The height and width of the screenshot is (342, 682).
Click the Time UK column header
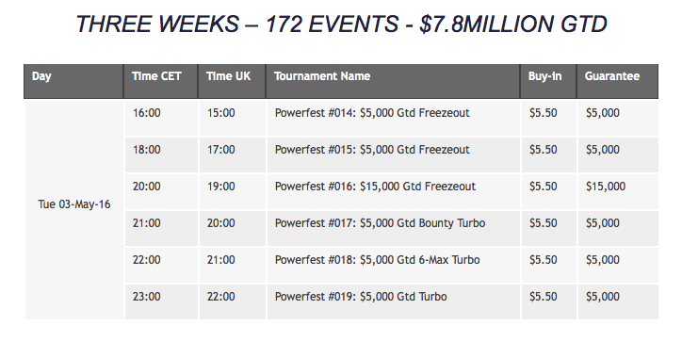pyautogui.click(x=232, y=81)
